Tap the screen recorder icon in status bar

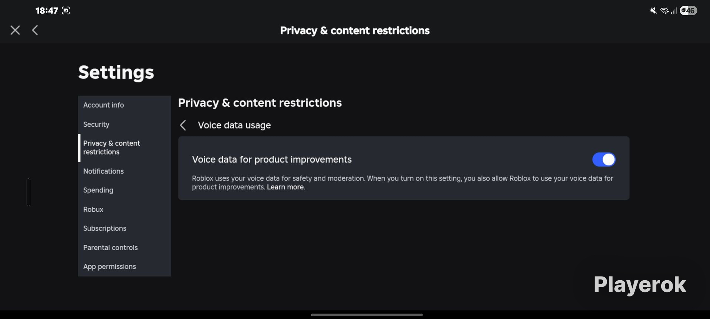[66, 11]
